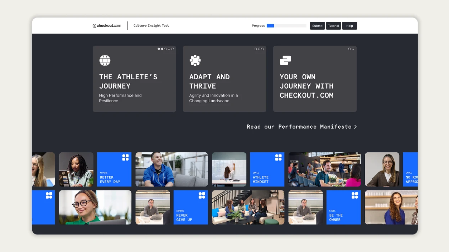Click the last empty dot on The Athlete's Journey card
Viewport: 449px width, 252px height.
[x=172, y=49]
